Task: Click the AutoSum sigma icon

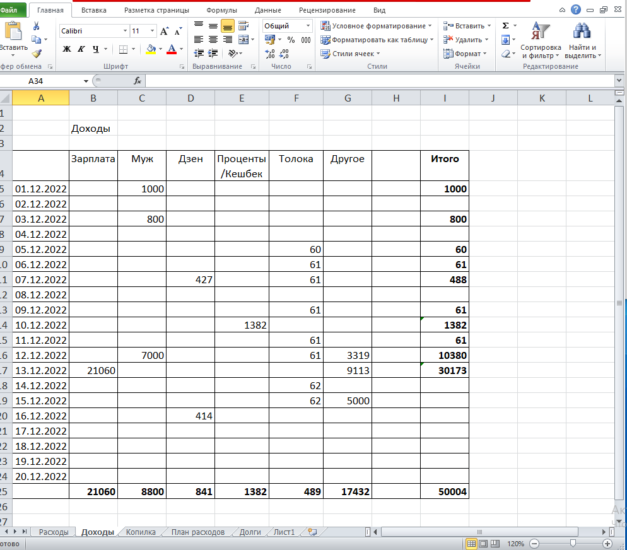Action: tap(505, 26)
